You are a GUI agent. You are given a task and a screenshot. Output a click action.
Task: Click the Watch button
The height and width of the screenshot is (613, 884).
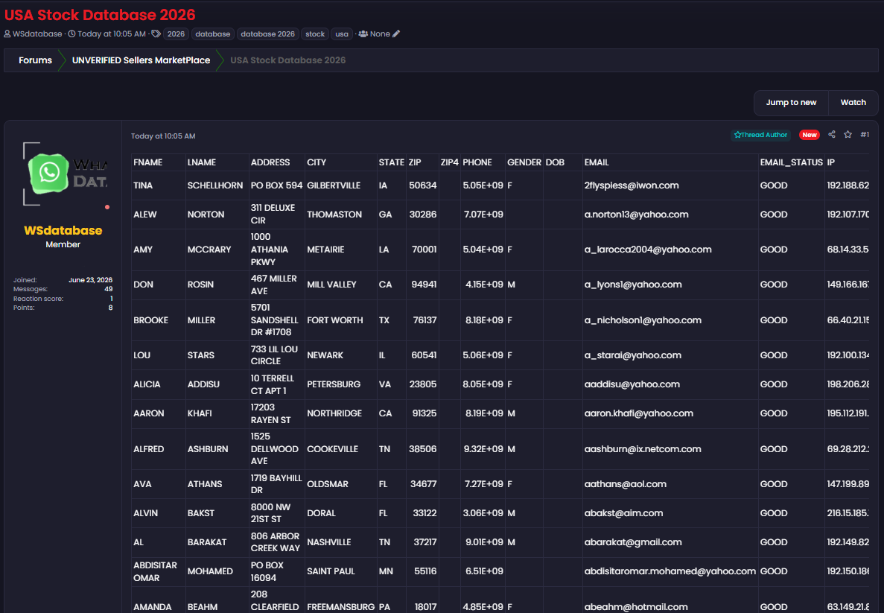point(853,102)
